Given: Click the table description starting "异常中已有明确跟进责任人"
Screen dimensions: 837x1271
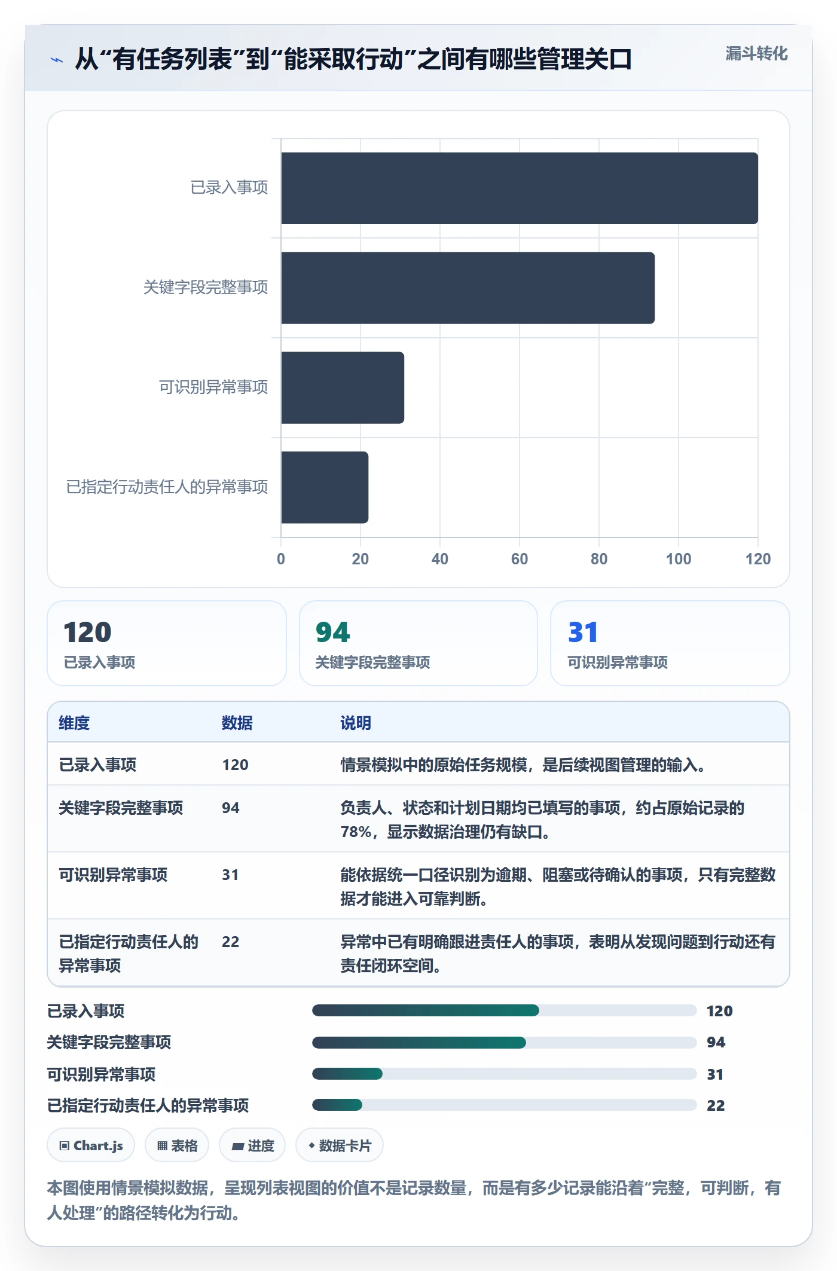Looking at the screenshot, I should pyautogui.click(x=558, y=954).
